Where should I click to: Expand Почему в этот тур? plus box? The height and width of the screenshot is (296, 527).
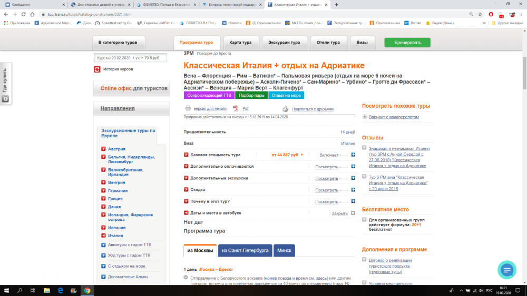353,201
